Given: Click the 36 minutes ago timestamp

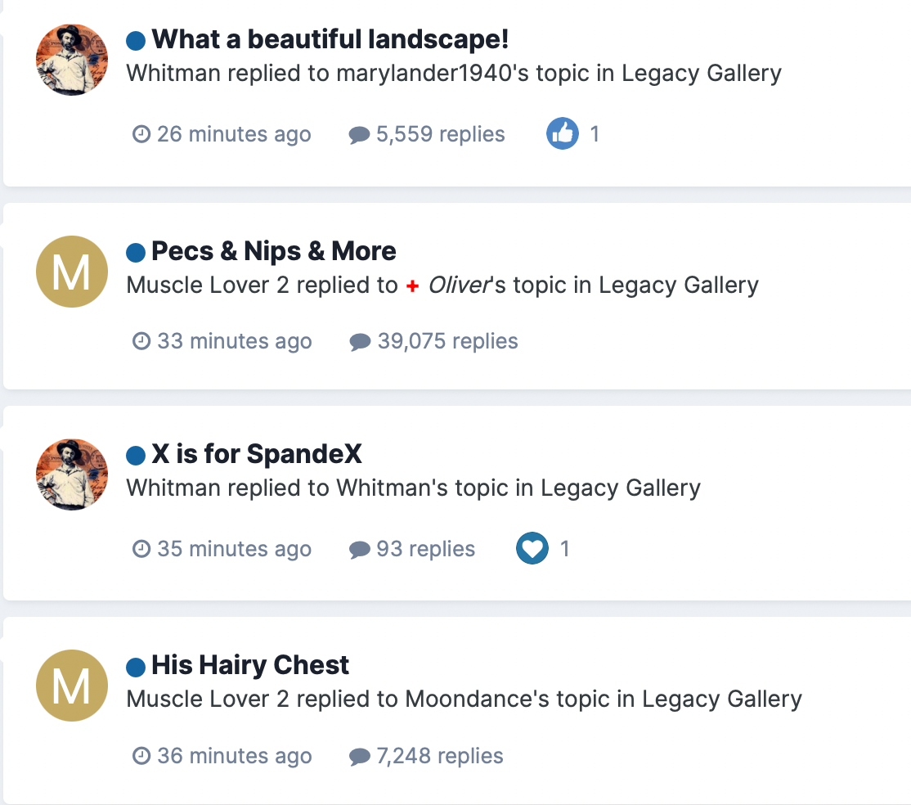Looking at the screenshot, I should tap(235, 756).
